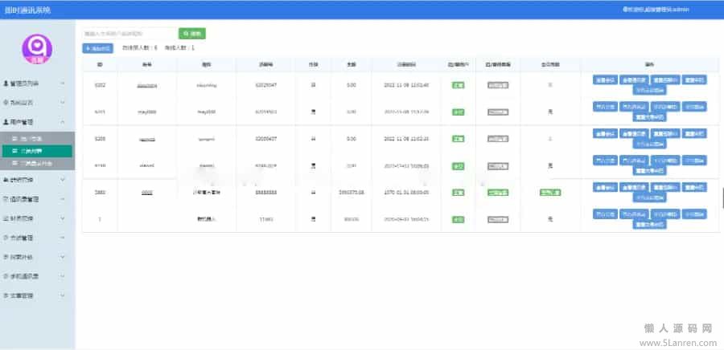Toggle the gray badge in row 5202
Viewport: 724px width, 350px height.
498,85
